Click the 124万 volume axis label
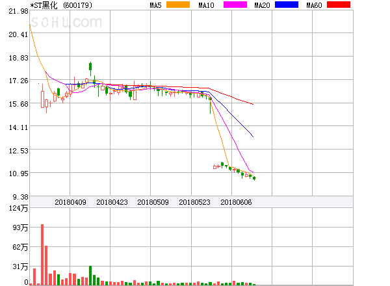The image size is (390, 286). tap(18, 208)
